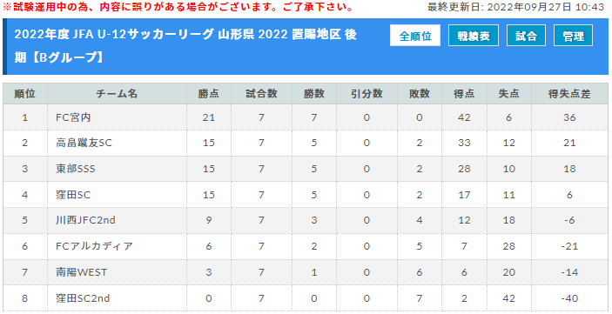
Task: Click the league title heading
Action: click(185, 46)
